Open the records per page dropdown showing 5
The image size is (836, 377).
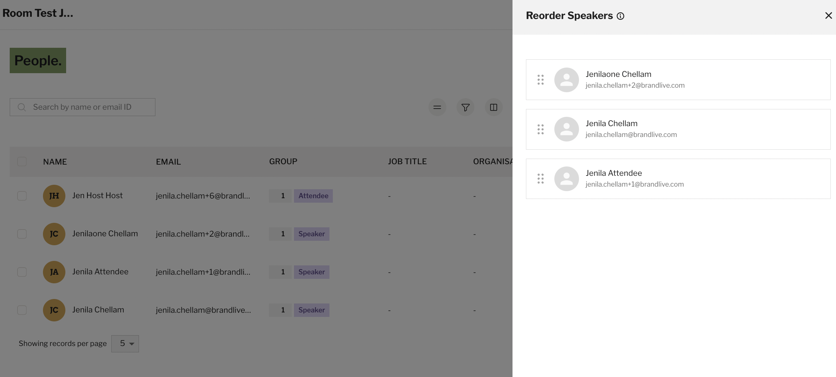pyautogui.click(x=125, y=344)
